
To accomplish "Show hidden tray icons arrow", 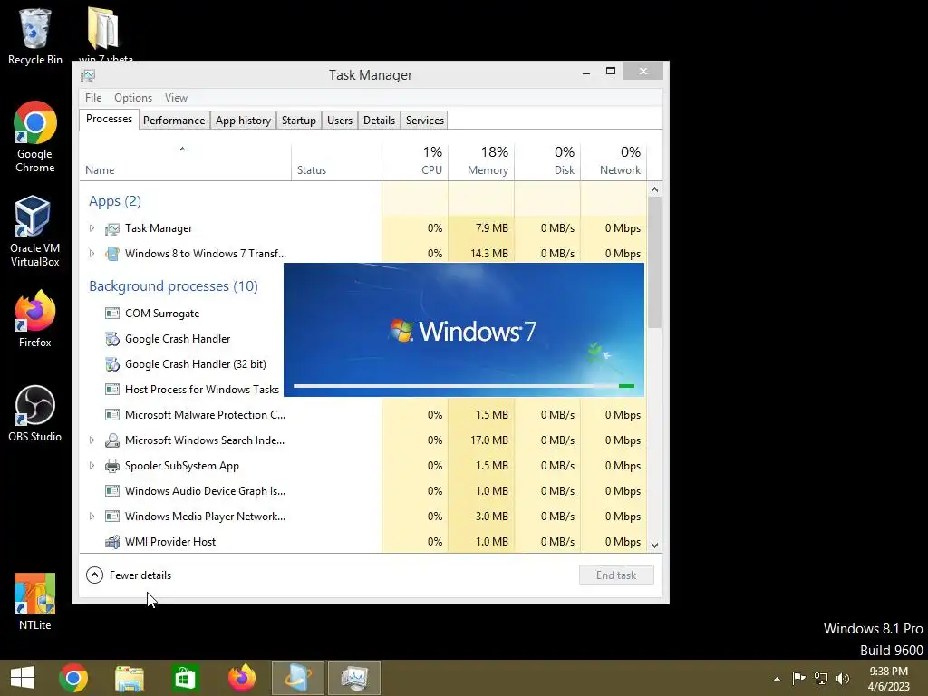I will tap(777, 679).
